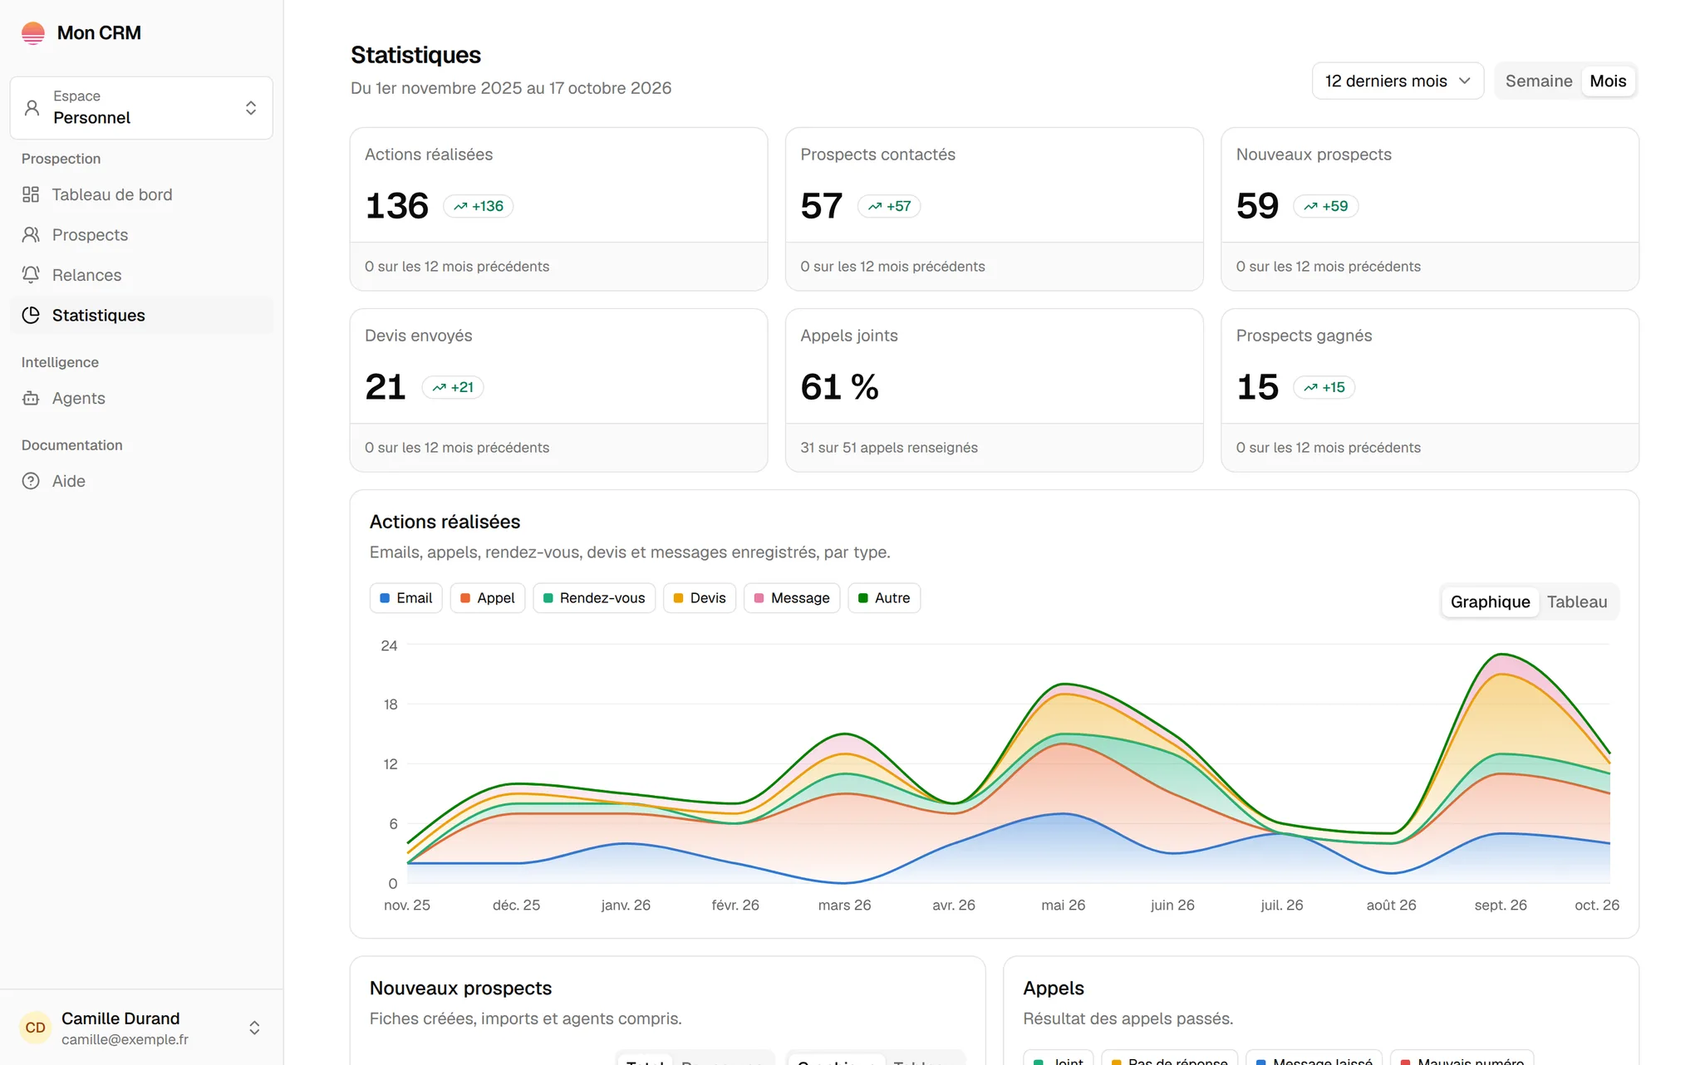The height and width of the screenshot is (1065, 1705).
Task: Click the Actions réalisées 136 card
Action: (x=558, y=209)
